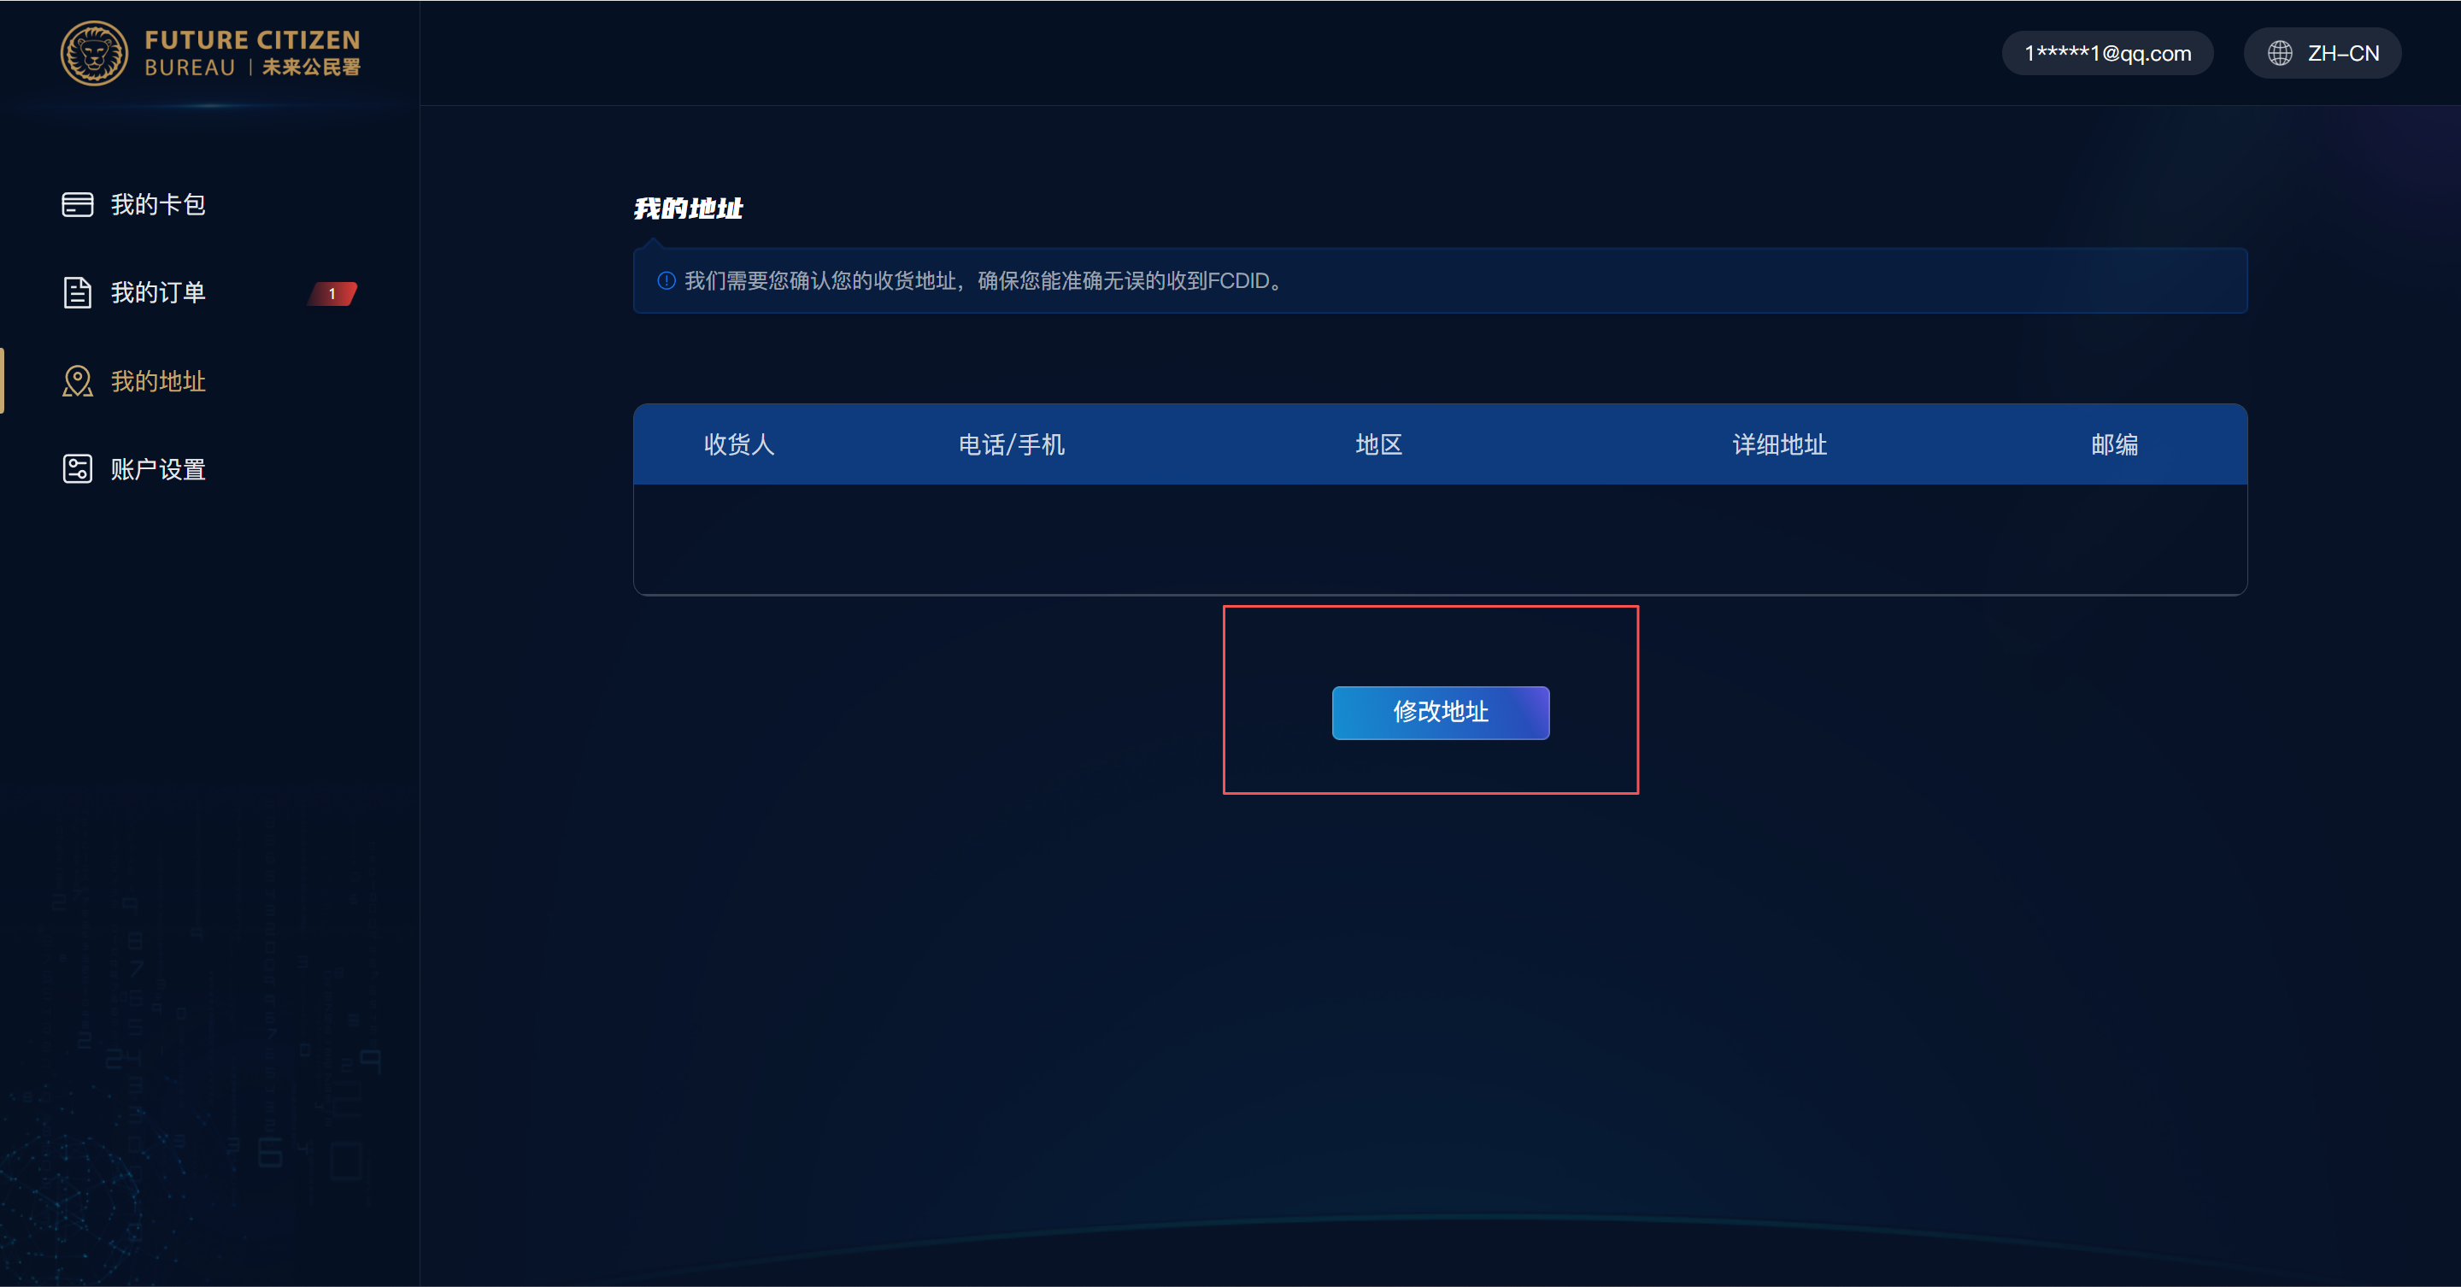The height and width of the screenshot is (1287, 2461).
Task: Click the info circle icon in notice
Action: 666,281
